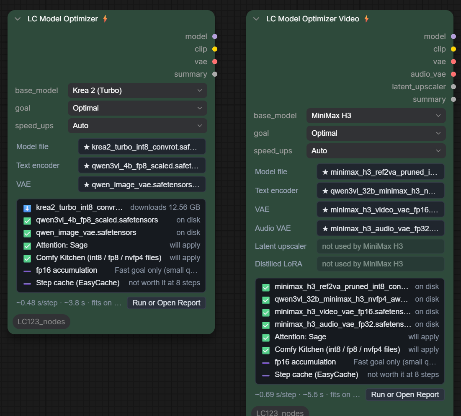Click the LC123_nodes badge under LC Model Optimizer
461x416 pixels.
click(x=41, y=322)
